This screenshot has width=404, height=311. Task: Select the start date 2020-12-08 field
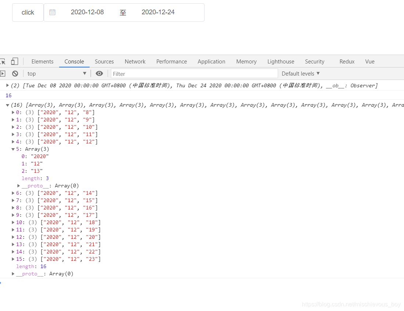coord(87,12)
